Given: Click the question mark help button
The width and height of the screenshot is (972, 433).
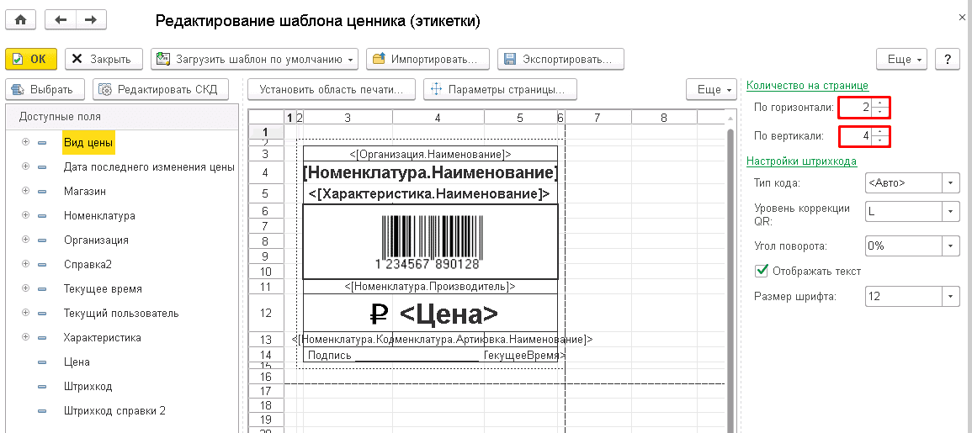Looking at the screenshot, I should coord(948,59).
